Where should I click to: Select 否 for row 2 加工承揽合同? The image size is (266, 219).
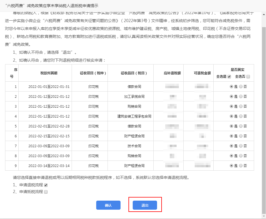[241, 96]
